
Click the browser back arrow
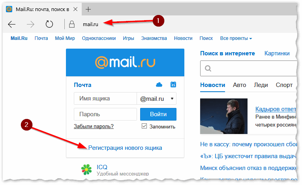click(11, 24)
